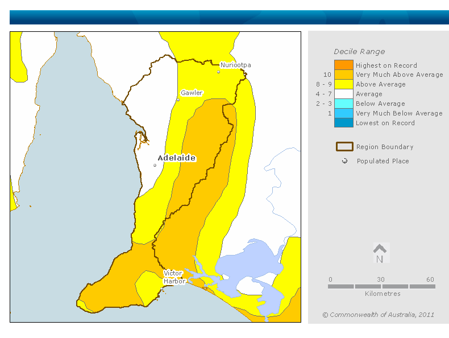Image resolution: width=449 pixels, height=338 pixels.
Task: Click the Very Much Below Average text
Action: pyautogui.click(x=399, y=113)
